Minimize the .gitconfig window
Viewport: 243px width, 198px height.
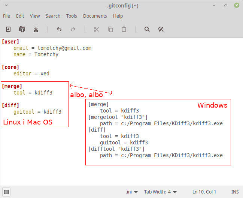point(214,5)
